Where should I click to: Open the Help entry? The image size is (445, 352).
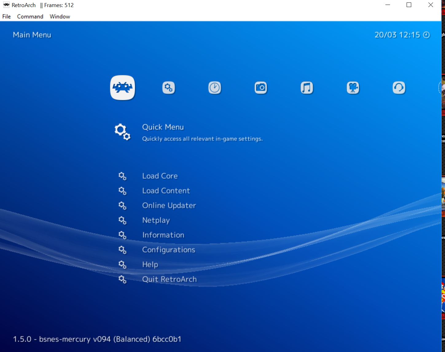pyautogui.click(x=150, y=264)
